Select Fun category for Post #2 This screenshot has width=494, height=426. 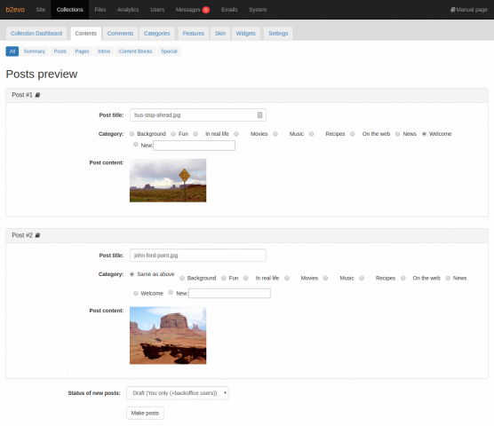[x=224, y=278]
